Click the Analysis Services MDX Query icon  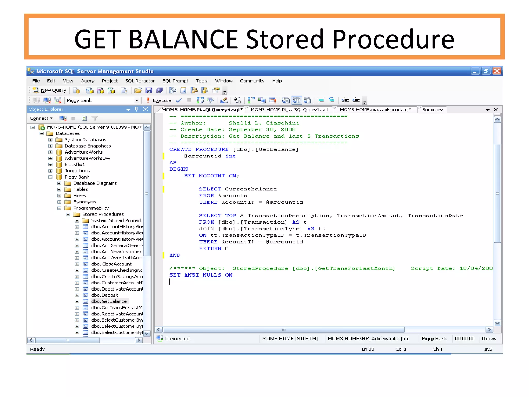(x=89, y=90)
